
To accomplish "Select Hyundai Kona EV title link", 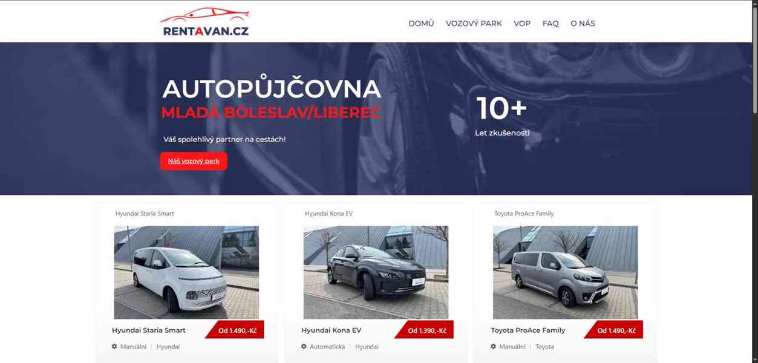I will click(x=331, y=330).
